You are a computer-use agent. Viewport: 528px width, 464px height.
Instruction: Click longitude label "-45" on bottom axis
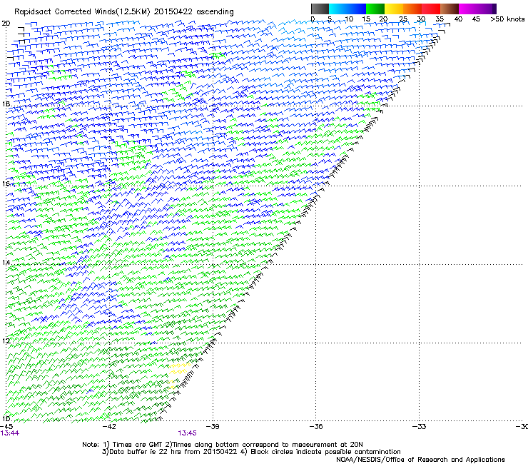6,427
